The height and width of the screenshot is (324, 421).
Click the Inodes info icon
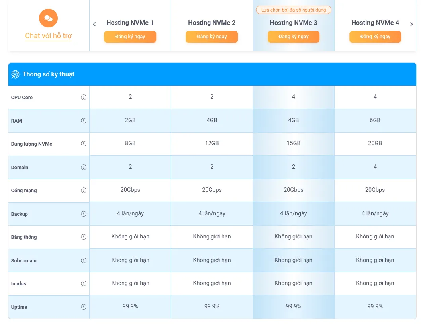pyautogui.click(x=84, y=283)
